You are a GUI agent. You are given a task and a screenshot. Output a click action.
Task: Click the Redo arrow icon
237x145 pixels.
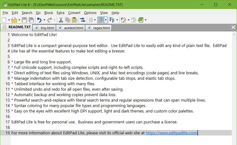click(50, 20)
